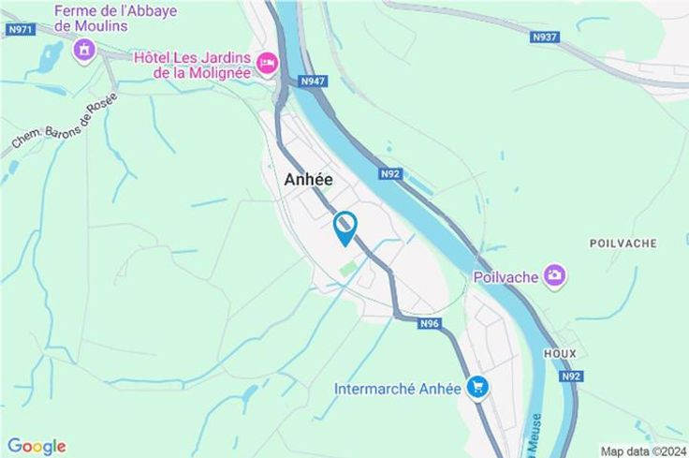The height and width of the screenshot is (458, 689).
Task: Click the Chem. Barons de Rosée street label
Action: (x=65, y=121)
